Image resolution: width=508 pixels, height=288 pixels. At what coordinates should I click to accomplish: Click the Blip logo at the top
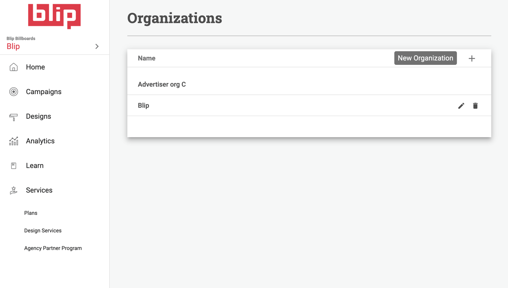pos(54,15)
